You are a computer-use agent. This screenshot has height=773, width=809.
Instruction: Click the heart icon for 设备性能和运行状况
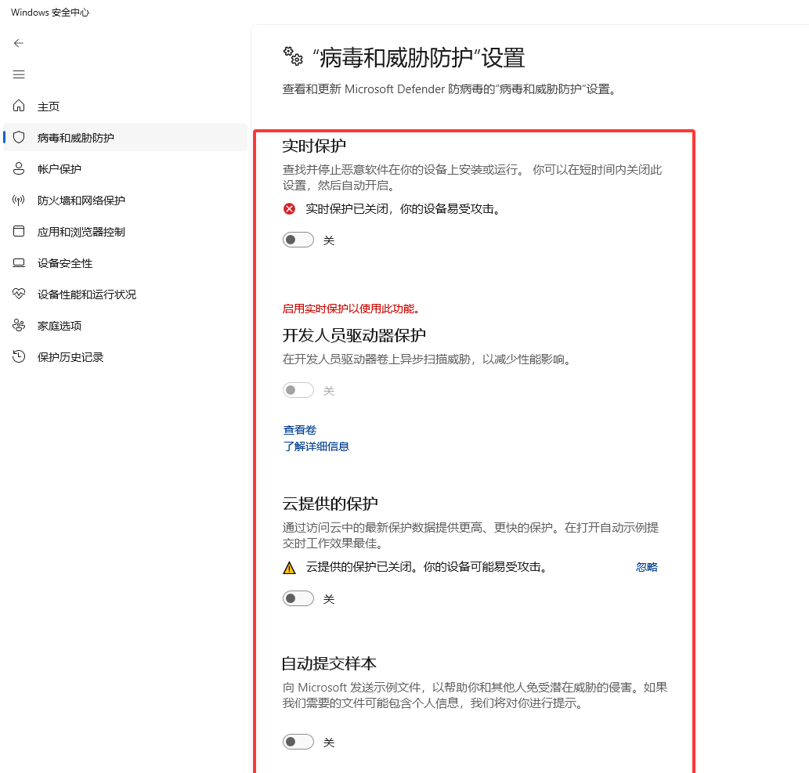[x=19, y=294]
